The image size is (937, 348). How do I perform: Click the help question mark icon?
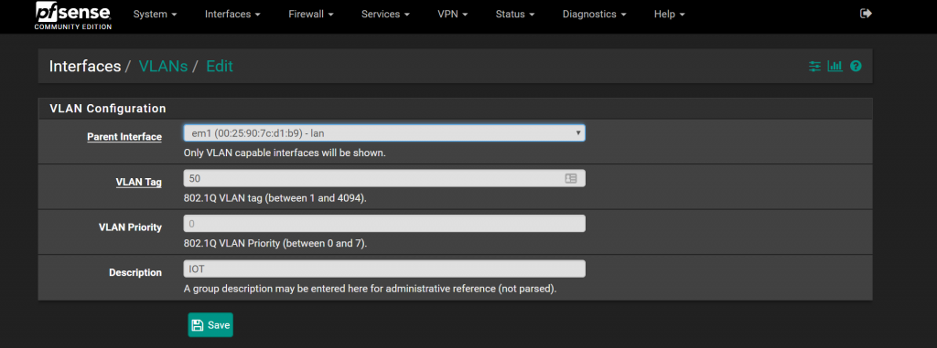(856, 67)
